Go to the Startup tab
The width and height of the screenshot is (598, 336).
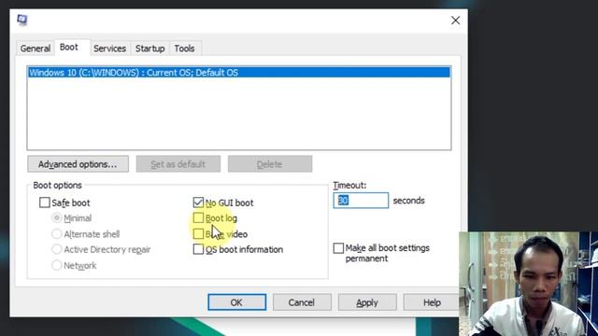tap(149, 49)
